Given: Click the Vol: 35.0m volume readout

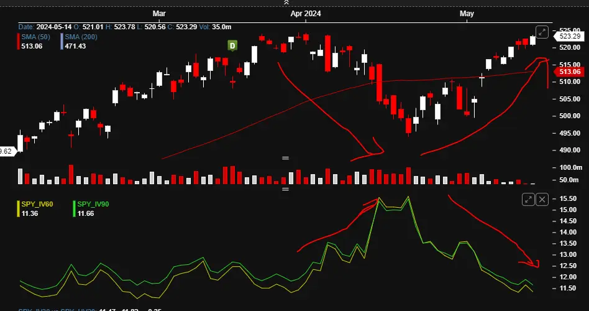Looking at the screenshot, I should 215,27.
